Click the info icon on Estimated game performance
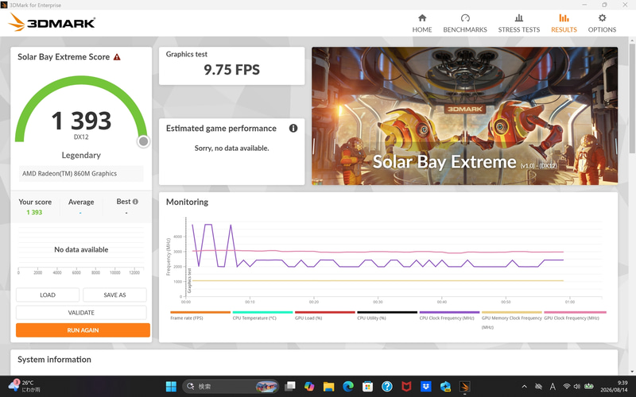Image resolution: width=636 pixels, height=397 pixels. point(293,128)
